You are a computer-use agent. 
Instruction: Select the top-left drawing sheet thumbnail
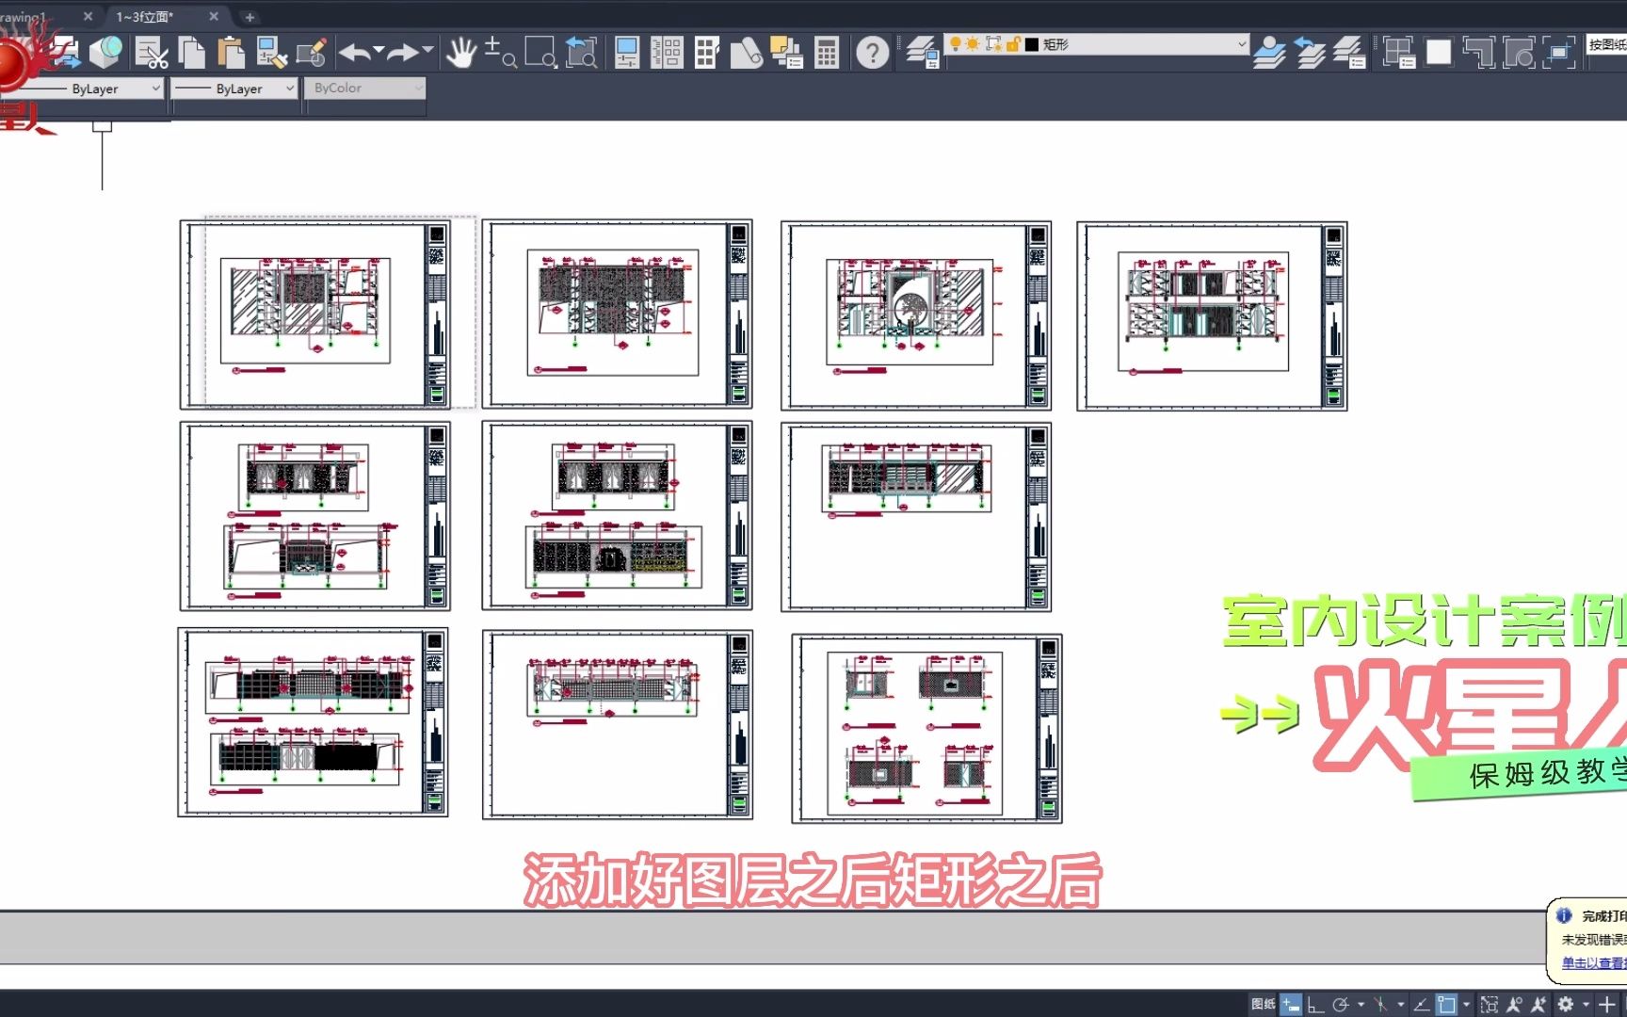click(x=315, y=315)
